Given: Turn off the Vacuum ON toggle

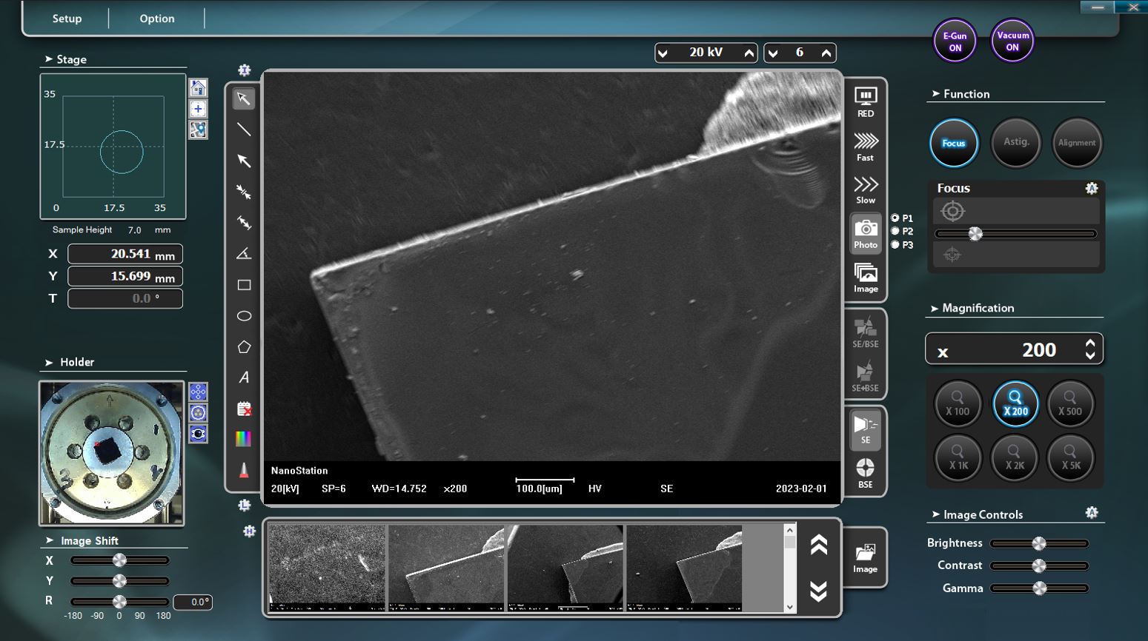Looking at the screenshot, I should pos(1012,41).
